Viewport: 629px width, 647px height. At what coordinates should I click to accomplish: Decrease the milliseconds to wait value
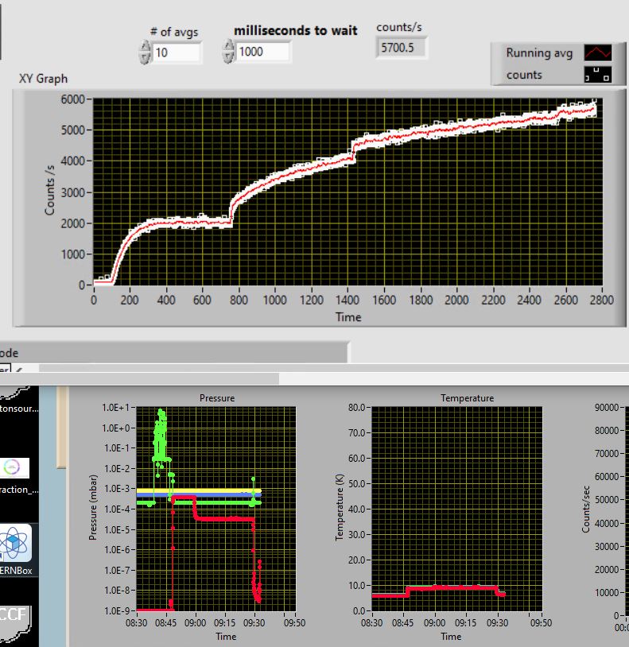[229, 57]
